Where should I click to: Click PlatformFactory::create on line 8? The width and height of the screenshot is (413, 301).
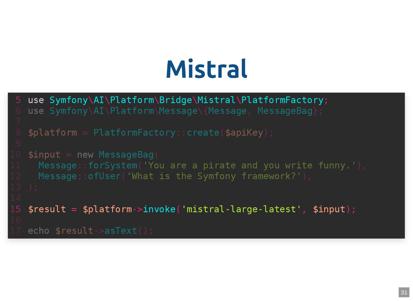(156, 133)
